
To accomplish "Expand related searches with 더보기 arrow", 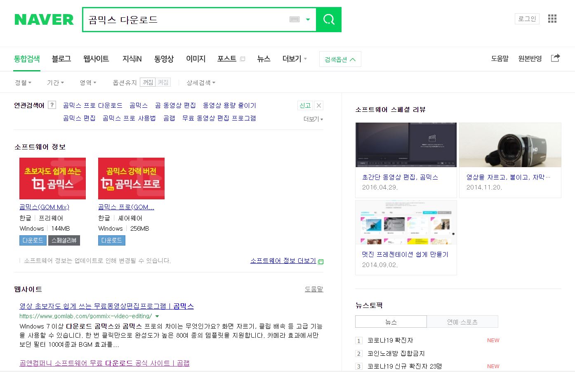I will [313, 119].
